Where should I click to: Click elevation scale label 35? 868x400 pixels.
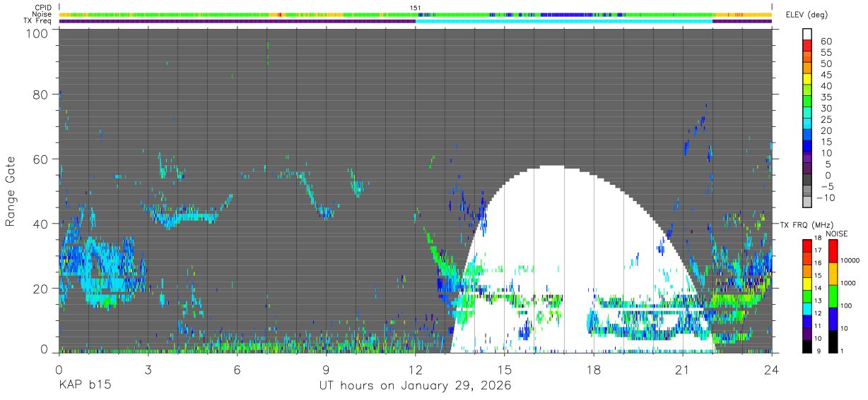826,97
